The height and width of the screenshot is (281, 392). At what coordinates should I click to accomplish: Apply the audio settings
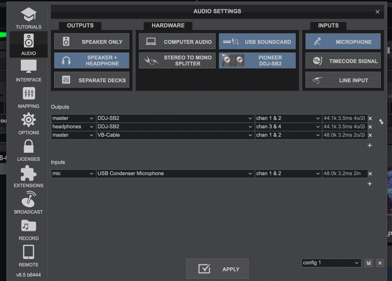click(217, 269)
